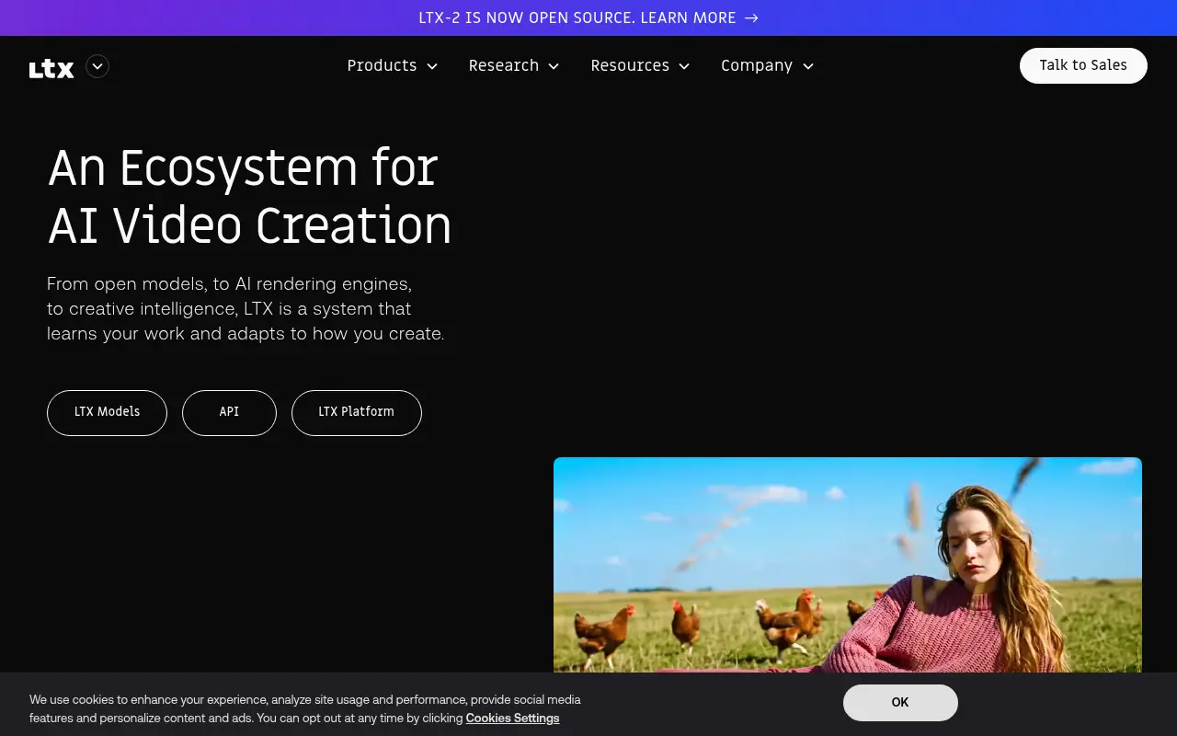Open LTX Platform

click(356, 412)
